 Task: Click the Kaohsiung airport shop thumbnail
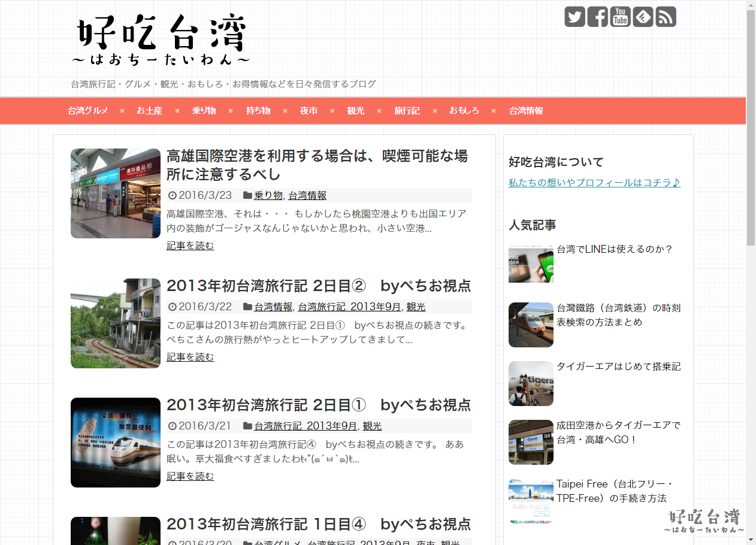click(x=116, y=193)
